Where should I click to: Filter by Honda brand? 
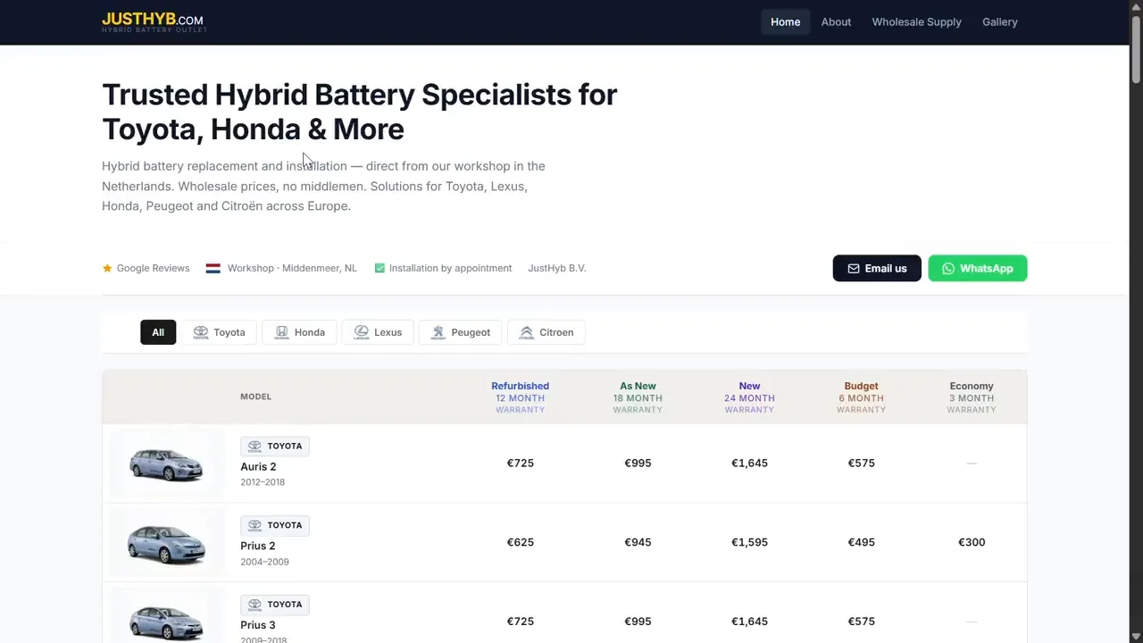click(299, 332)
